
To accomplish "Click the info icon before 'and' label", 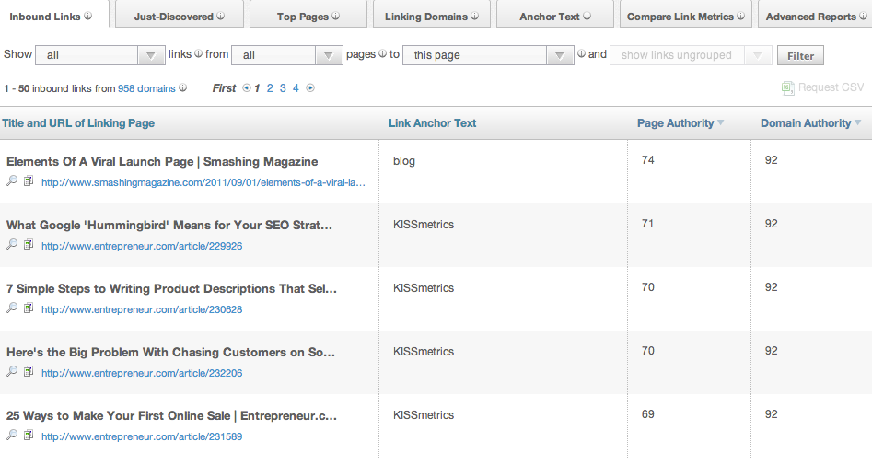I will [x=581, y=54].
